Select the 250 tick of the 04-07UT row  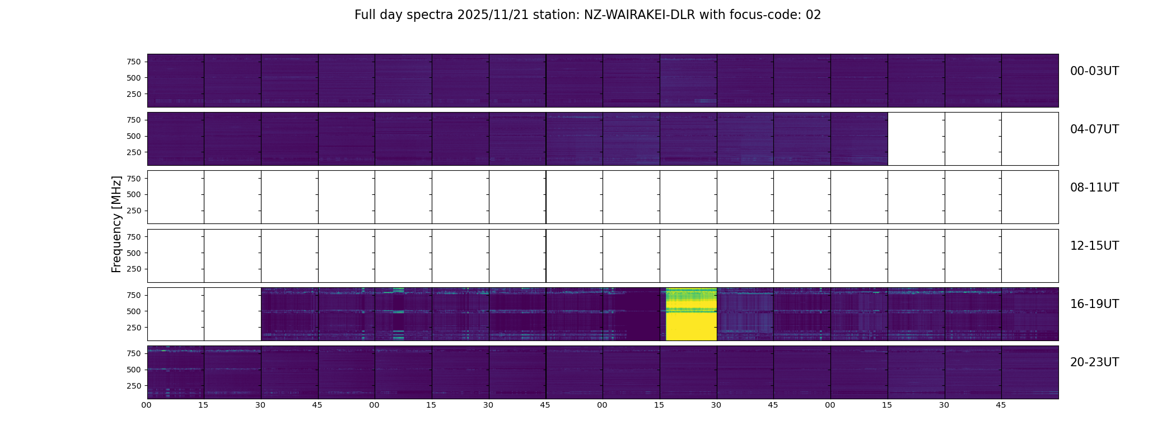tap(134, 152)
